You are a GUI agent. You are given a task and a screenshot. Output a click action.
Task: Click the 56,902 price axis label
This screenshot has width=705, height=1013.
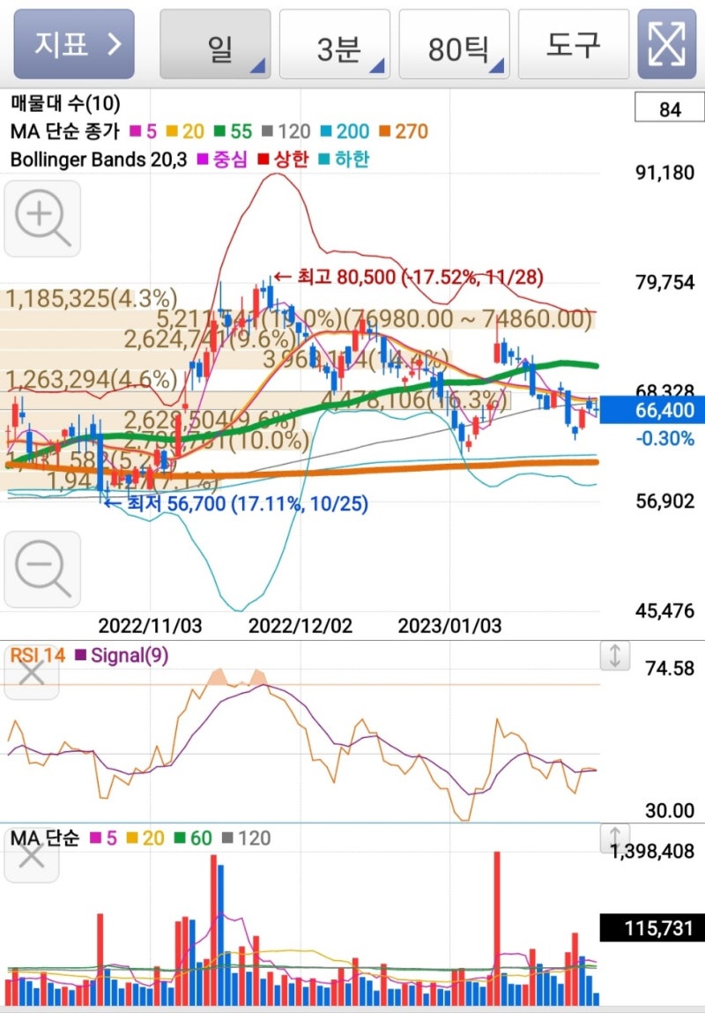(x=665, y=502)
